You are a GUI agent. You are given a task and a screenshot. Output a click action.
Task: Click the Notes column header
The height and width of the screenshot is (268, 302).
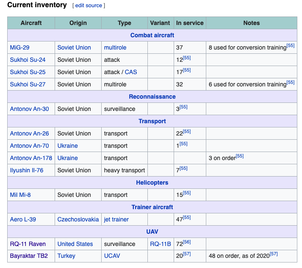coord(252,23)
